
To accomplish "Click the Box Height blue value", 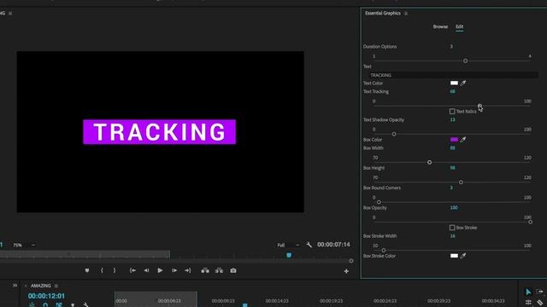I will pyautogui.click(x=452, y=168).
